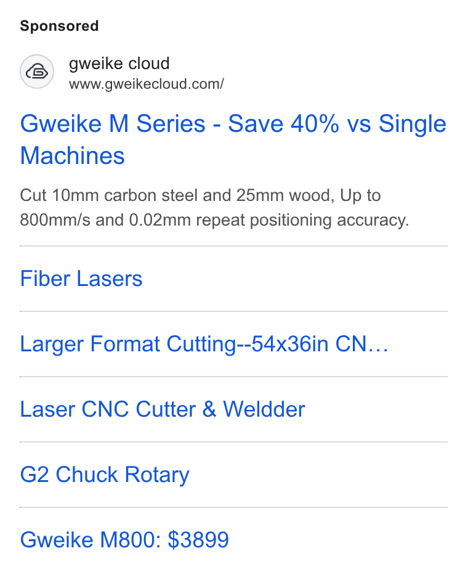Click 'Rotary' in the G2 Chuck link
Viewport: 468px width, 572px height.
coord(157,475)
